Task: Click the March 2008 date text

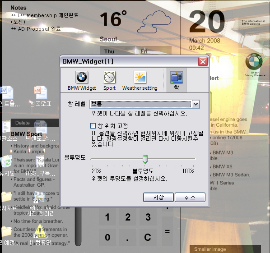Action: pyautogui.click(x=205, y=41)
